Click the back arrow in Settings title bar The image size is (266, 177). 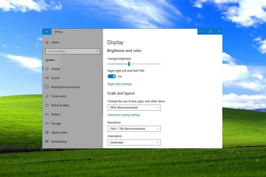47,32
